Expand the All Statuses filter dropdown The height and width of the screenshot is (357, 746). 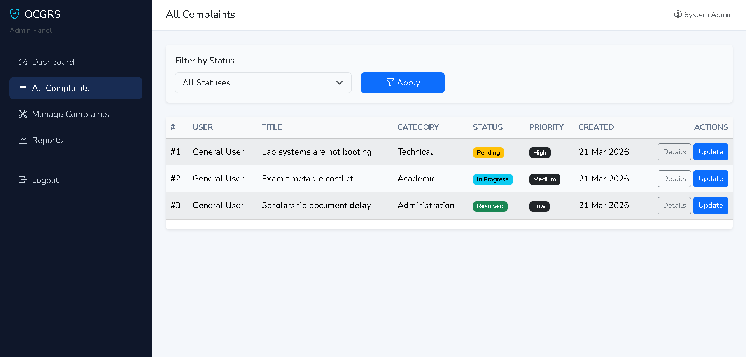pos(263,83)
